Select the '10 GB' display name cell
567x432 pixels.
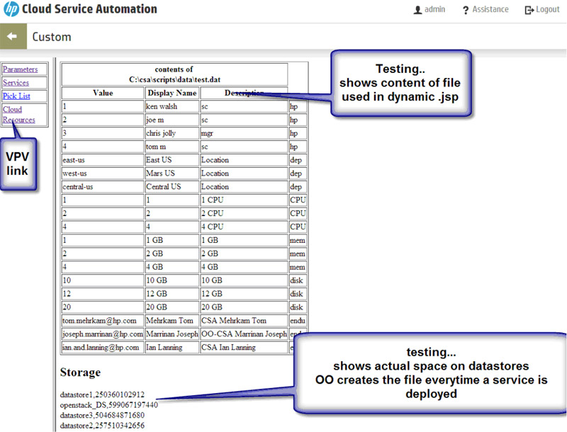(x=172, y=280)
